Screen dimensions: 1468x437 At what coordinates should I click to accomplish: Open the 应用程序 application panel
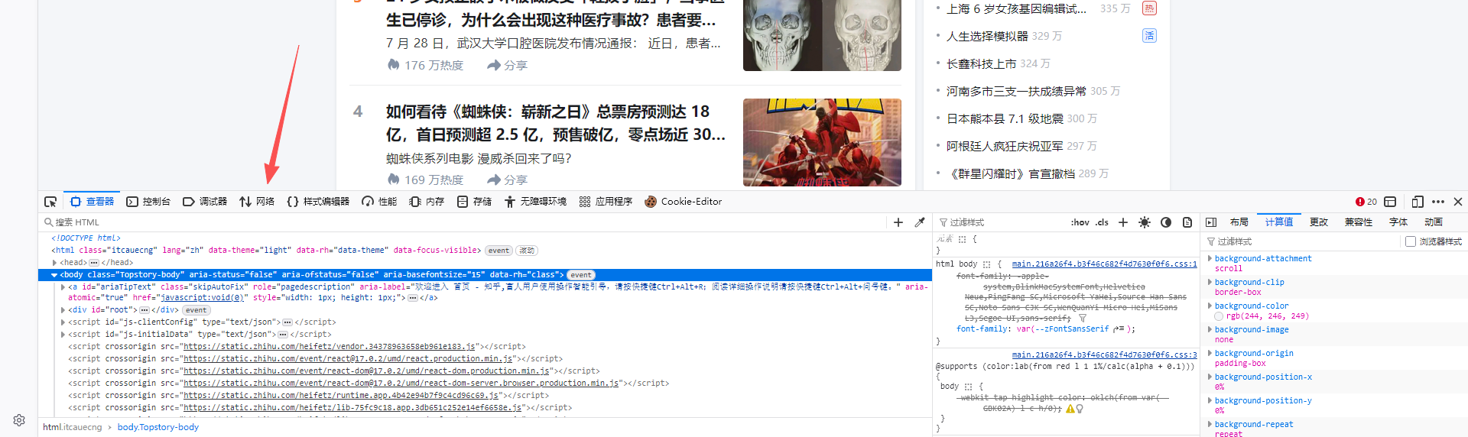click(x=606, y=202)
